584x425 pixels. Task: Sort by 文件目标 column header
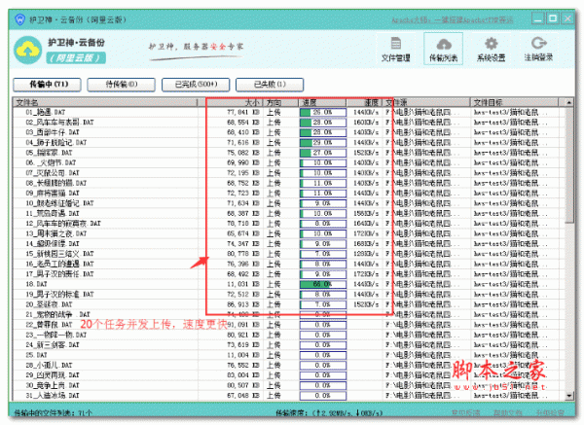click(x=514, y=102)
